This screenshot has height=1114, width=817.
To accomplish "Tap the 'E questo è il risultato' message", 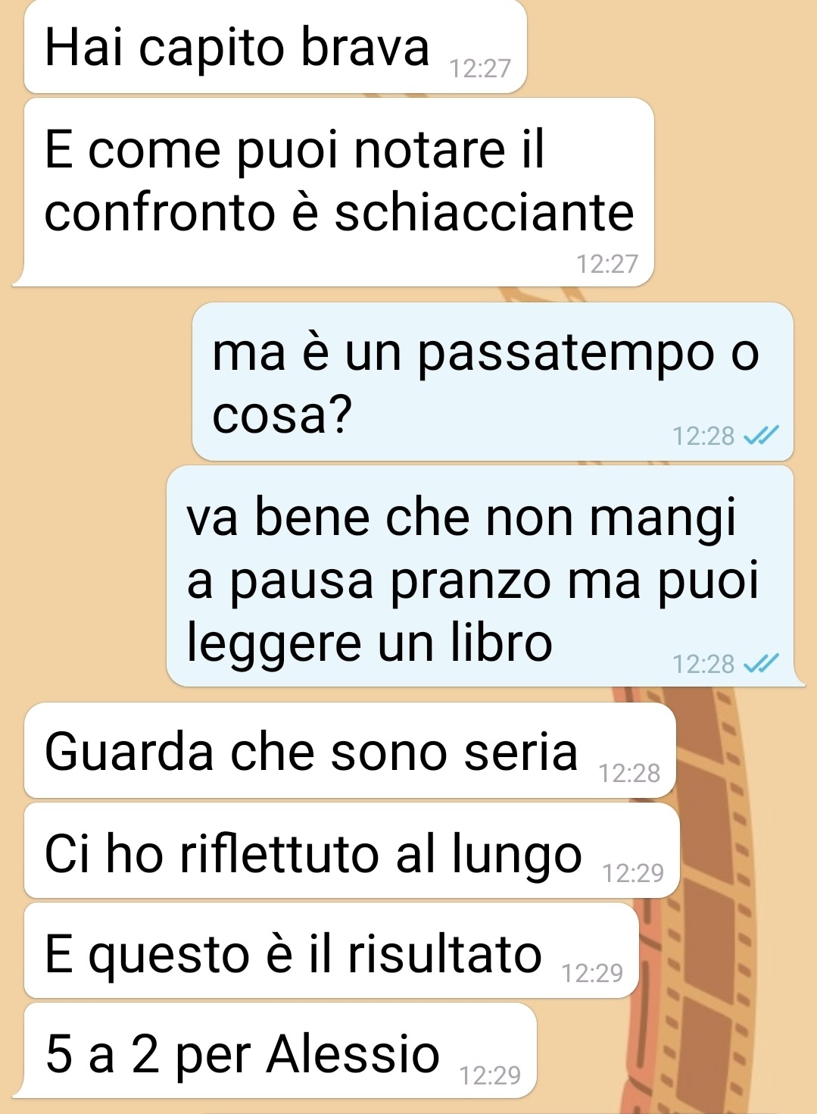I will [331, 950].
